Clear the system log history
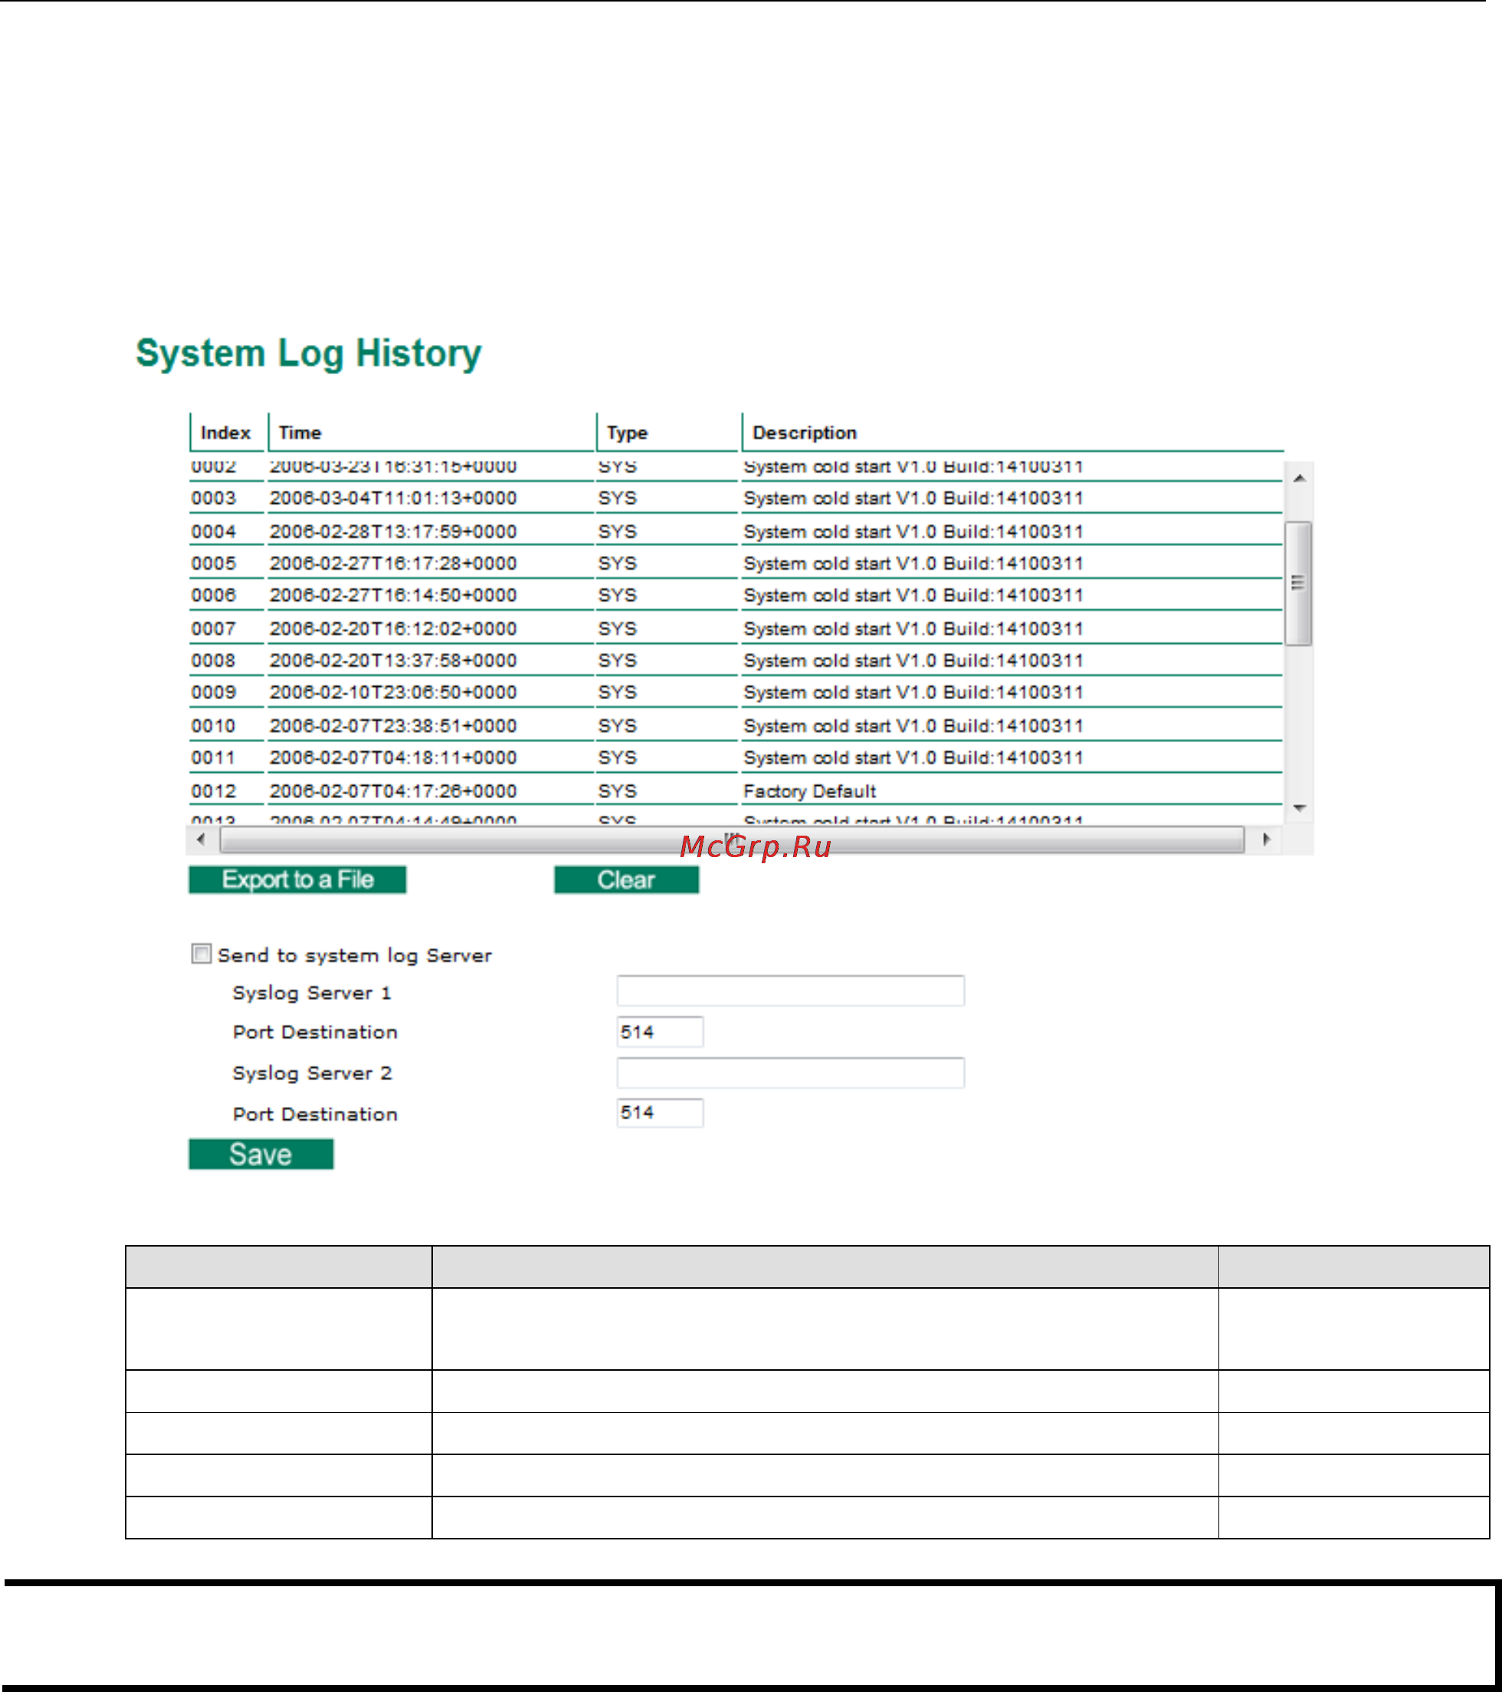Image resolution: width=1502 pixels, height=1692 pixels. [626, 879]
